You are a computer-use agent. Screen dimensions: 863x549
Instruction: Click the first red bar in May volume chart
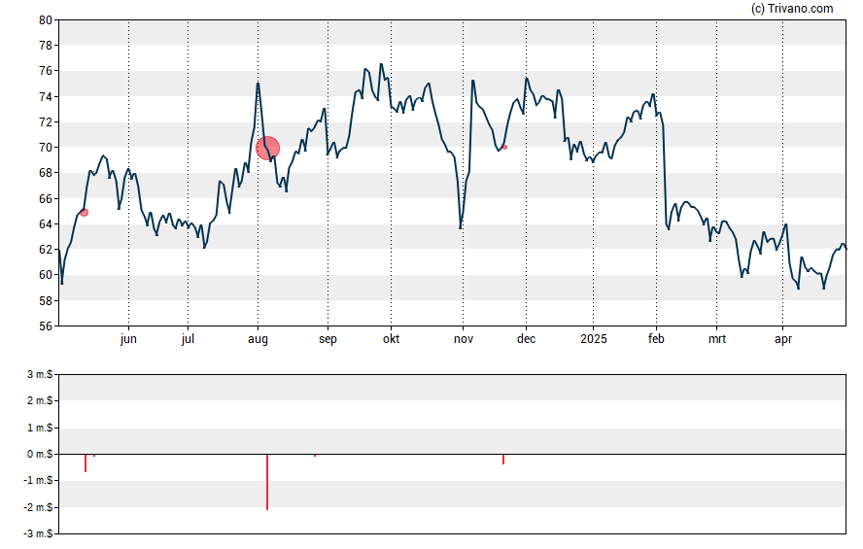86,463
